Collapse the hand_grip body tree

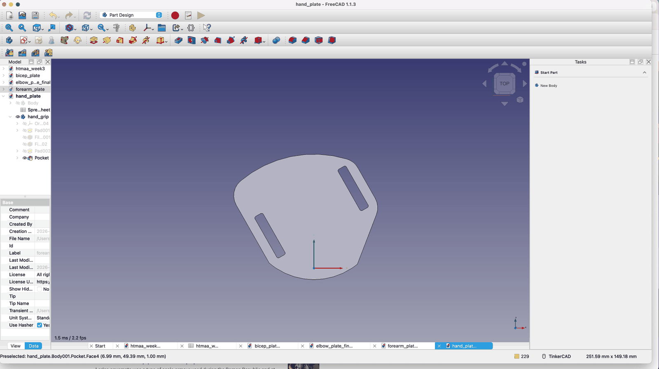[x=10, y=117]
